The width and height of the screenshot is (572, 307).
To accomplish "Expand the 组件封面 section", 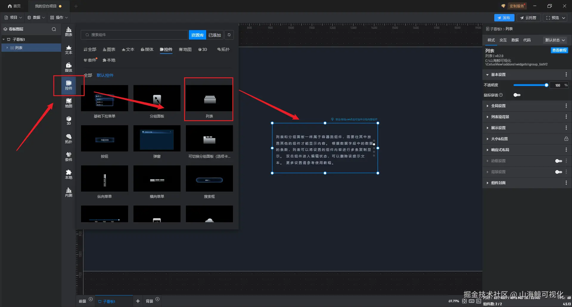I will (487, 183).
